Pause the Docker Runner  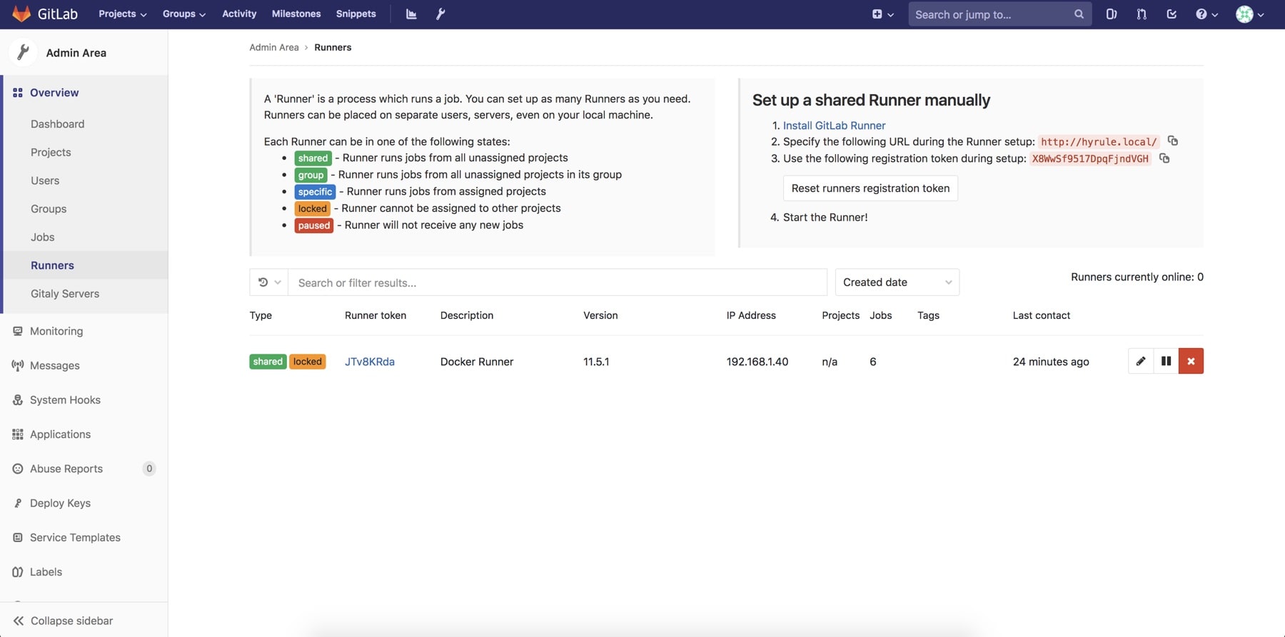pyautogui.click(x=1166, y=361)
